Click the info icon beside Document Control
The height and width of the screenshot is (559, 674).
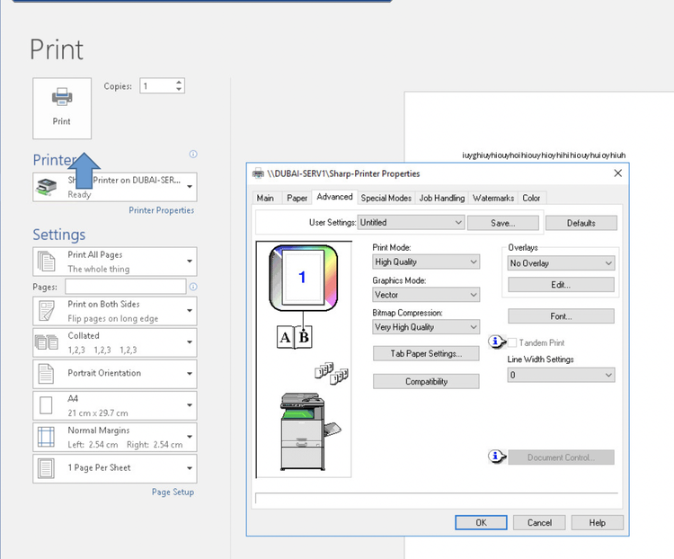point(496,457)
